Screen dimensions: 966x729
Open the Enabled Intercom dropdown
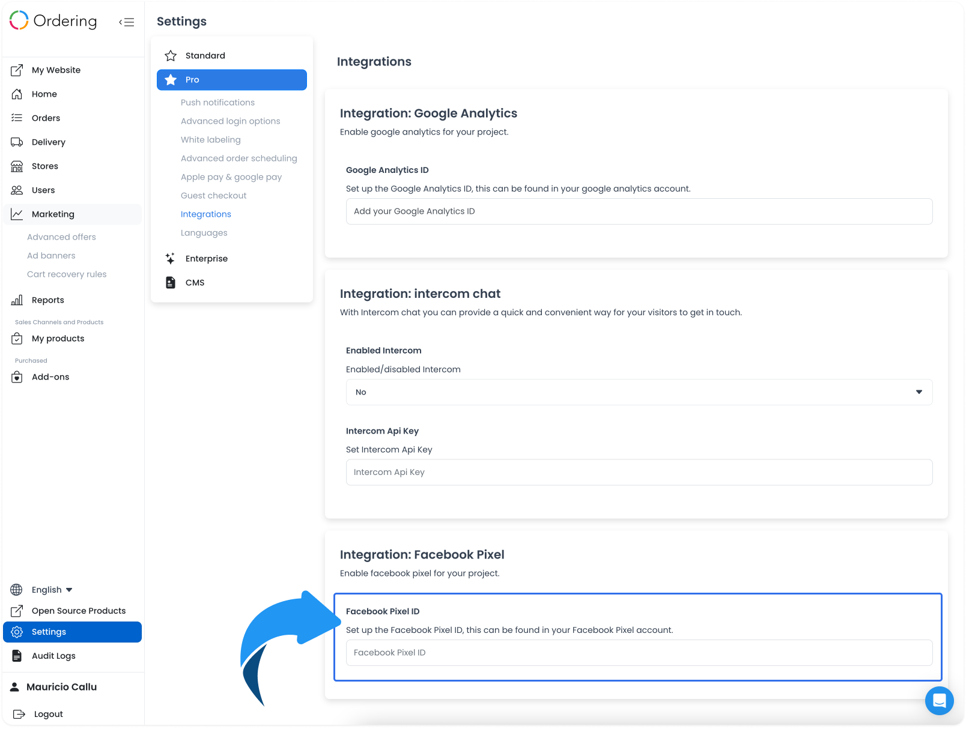point(639,392)
